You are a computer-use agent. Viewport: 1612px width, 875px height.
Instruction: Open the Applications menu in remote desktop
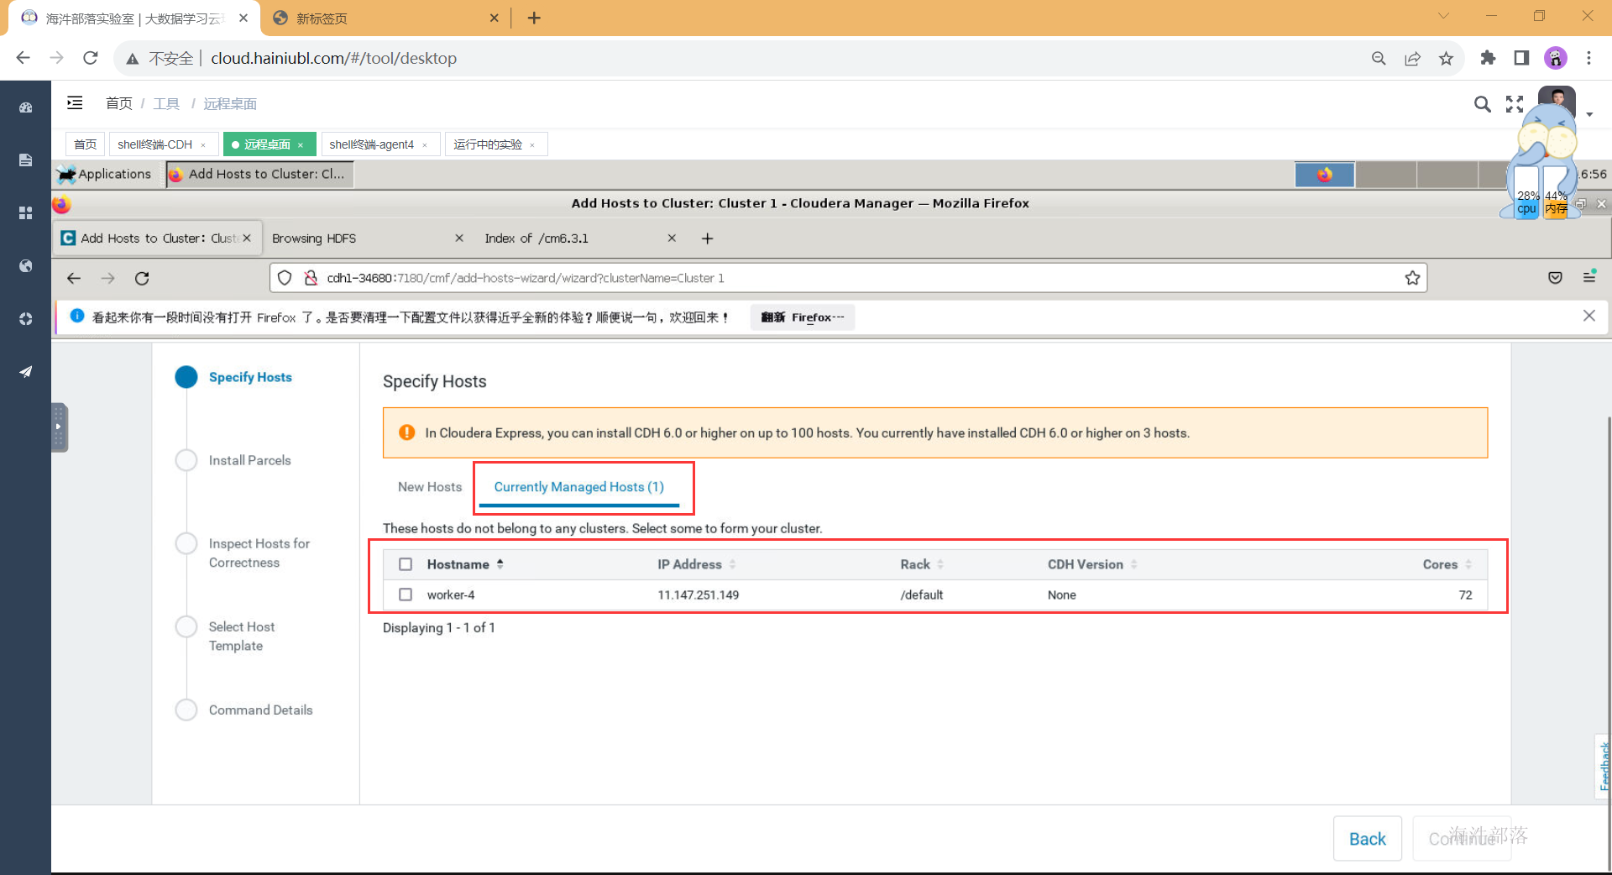[105, 174]
